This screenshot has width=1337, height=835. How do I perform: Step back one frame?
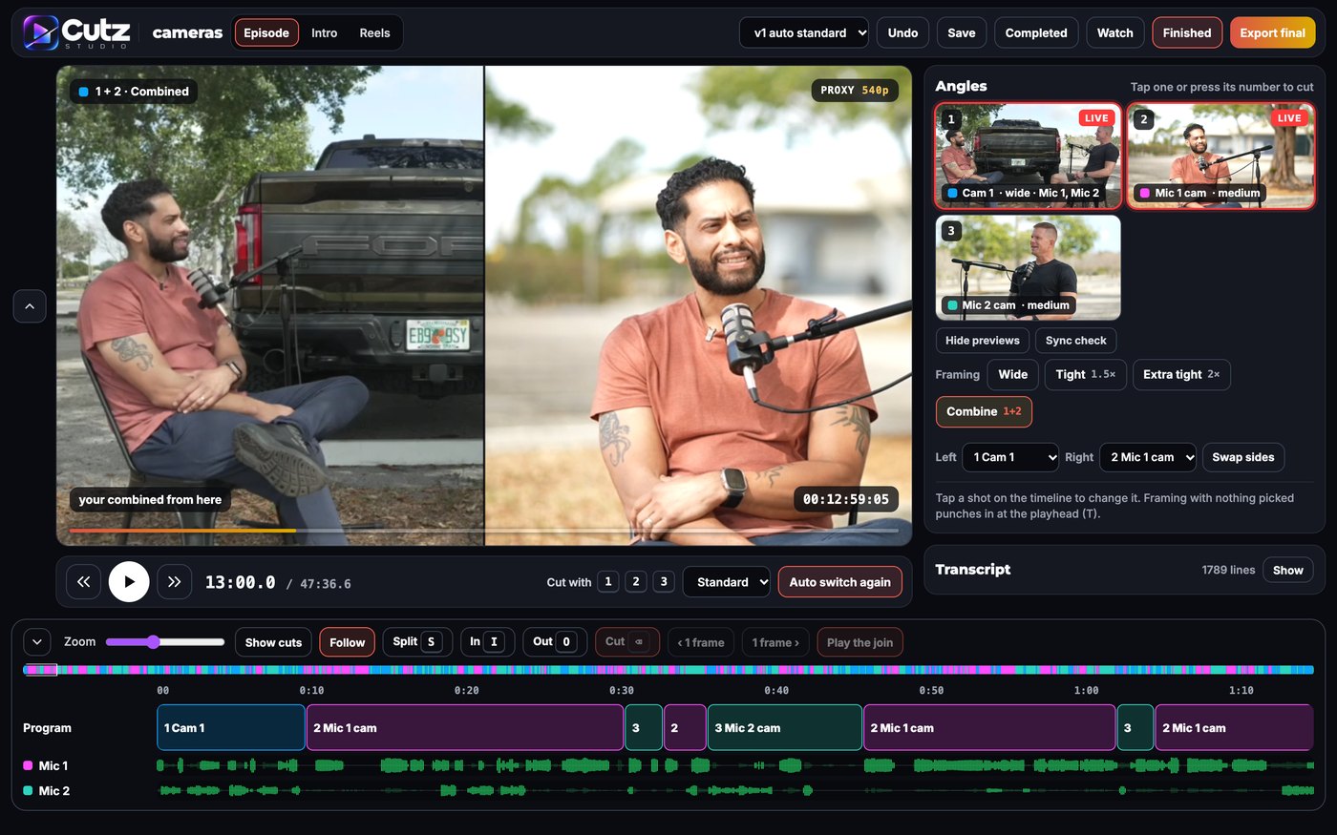click(x=701, y=642)
